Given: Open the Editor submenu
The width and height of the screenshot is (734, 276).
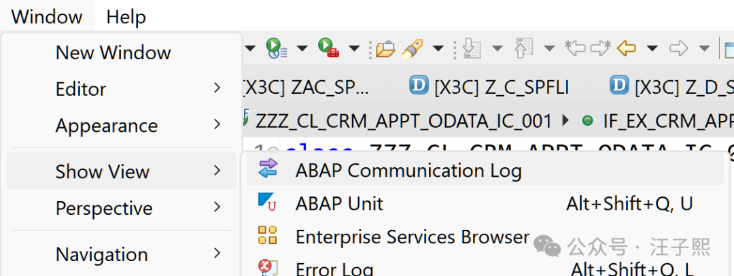Looking at the screenshot, I should [121, 88].
